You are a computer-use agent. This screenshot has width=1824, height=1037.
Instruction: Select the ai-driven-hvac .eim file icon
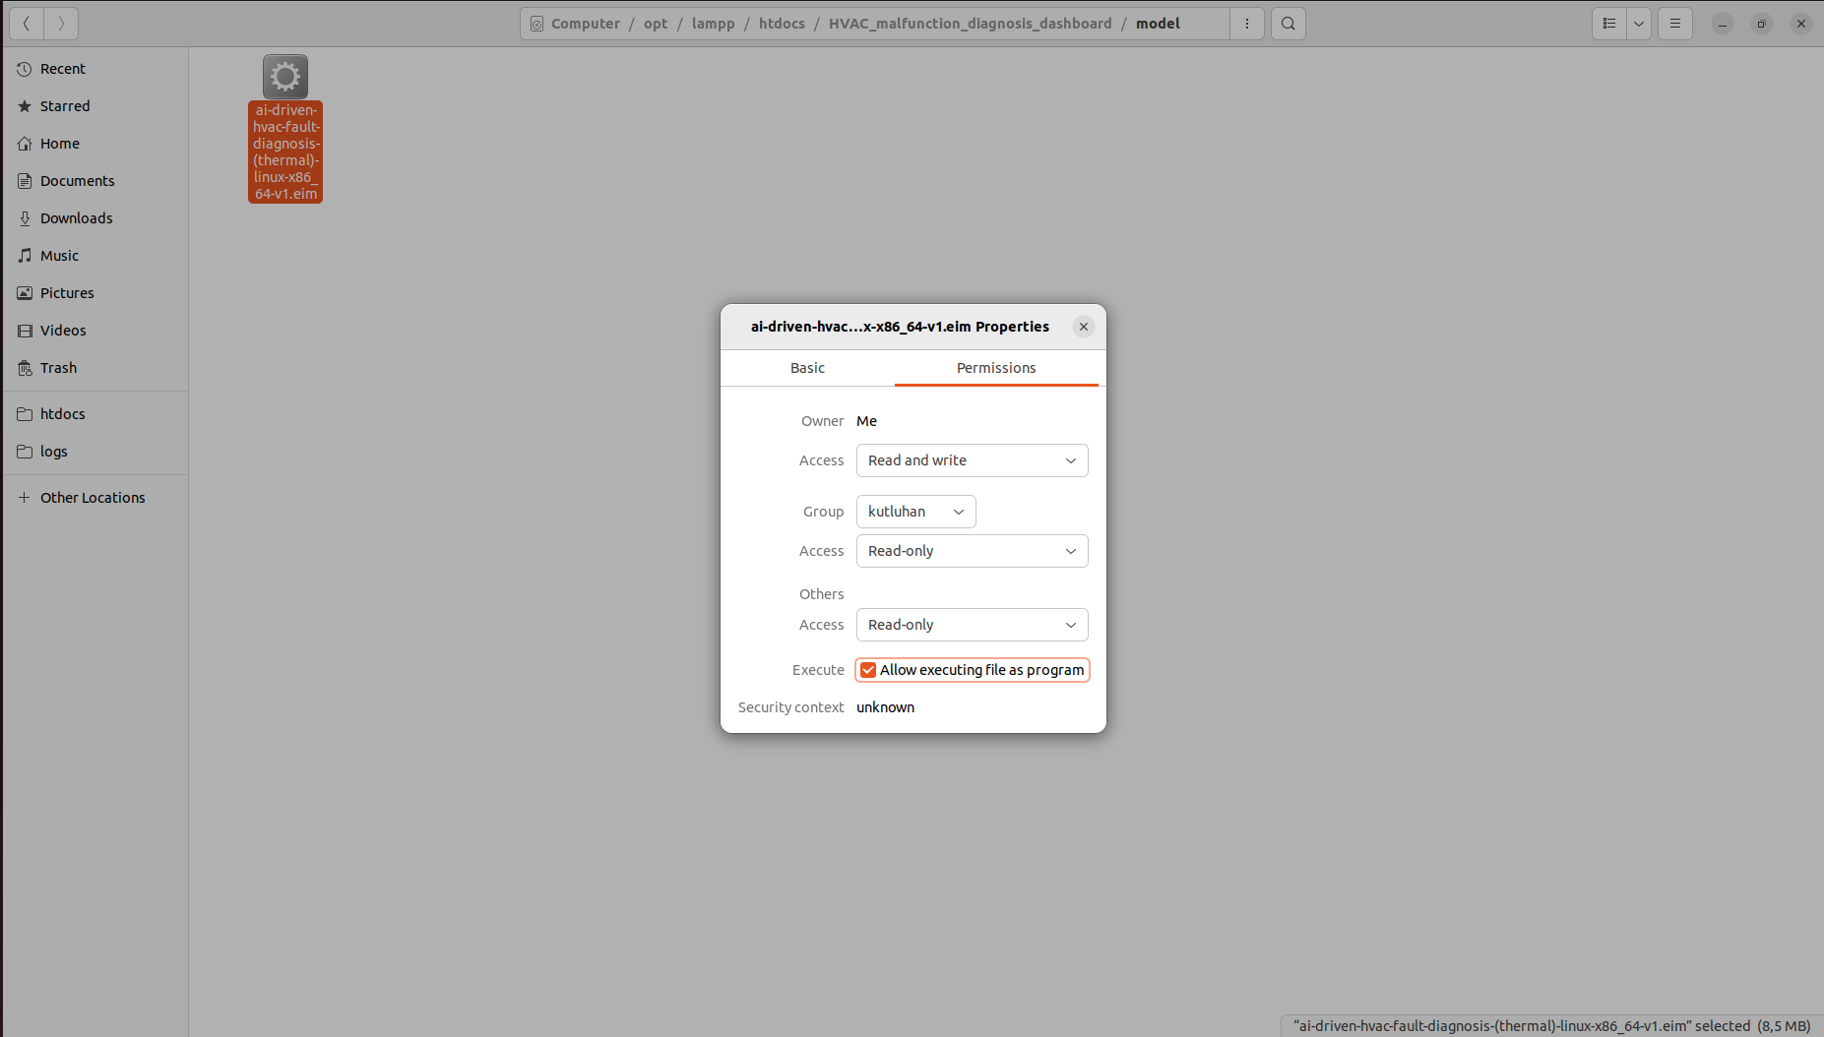285,77
